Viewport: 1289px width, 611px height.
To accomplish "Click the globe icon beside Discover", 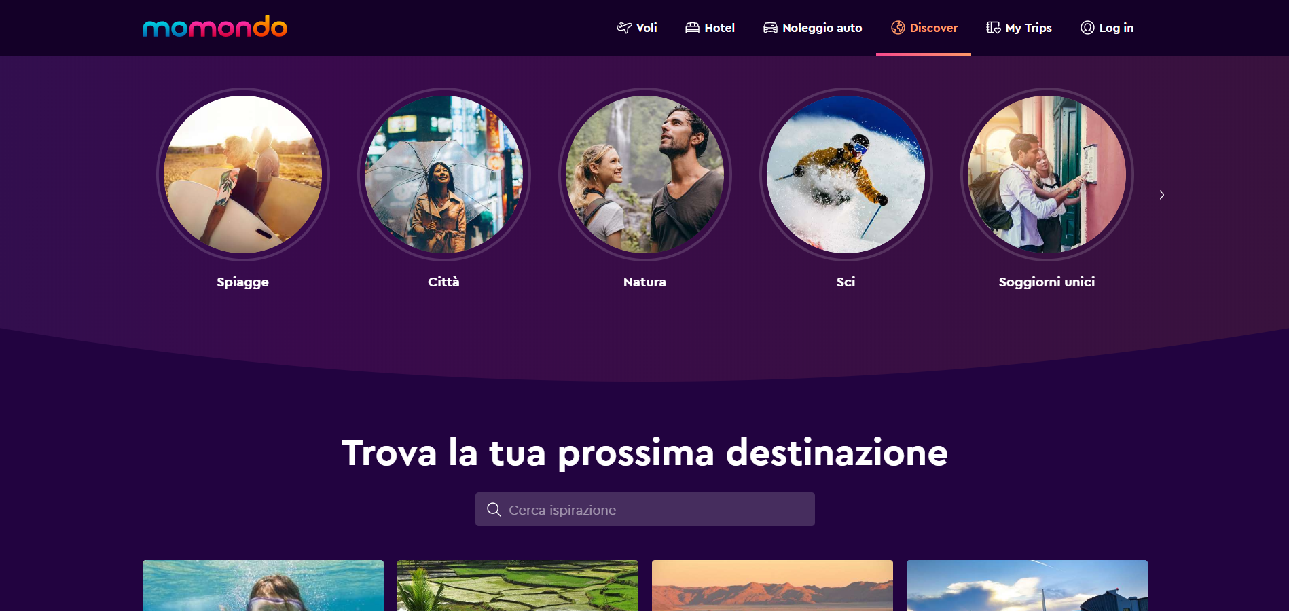I will coord(898,28).
